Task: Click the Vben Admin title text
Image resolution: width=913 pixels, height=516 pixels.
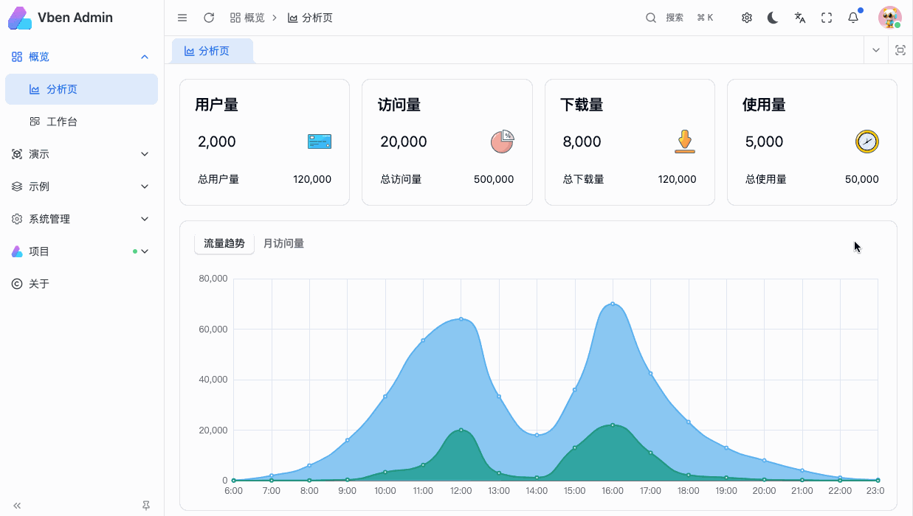Action: (x=75, y=18)
